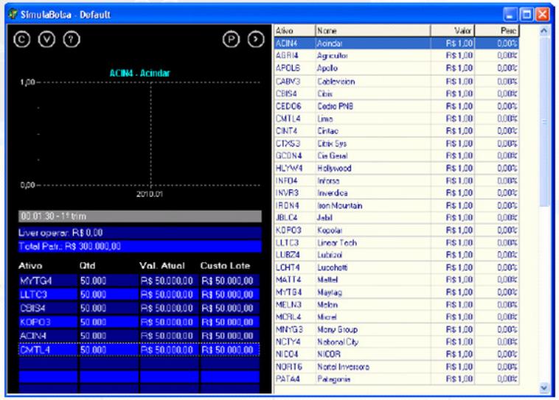Select APOL6 Apollo row
The height and width of the screenshot is (400, 559).
(397, 68)
